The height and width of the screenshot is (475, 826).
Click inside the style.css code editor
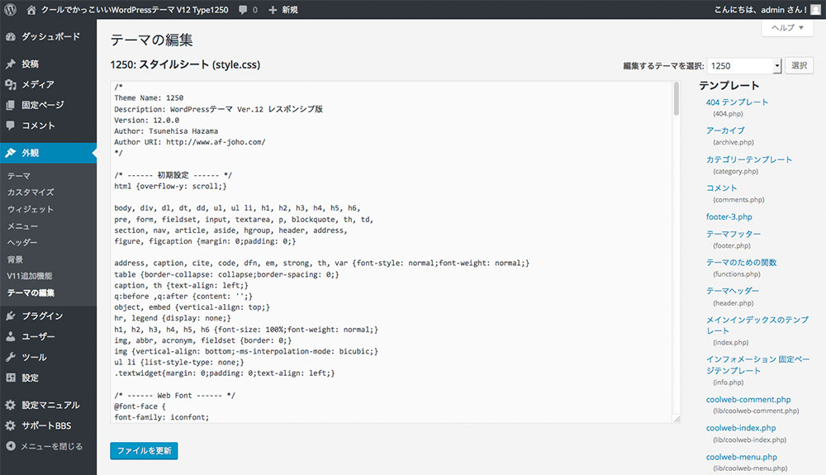[x=391, y=252]
